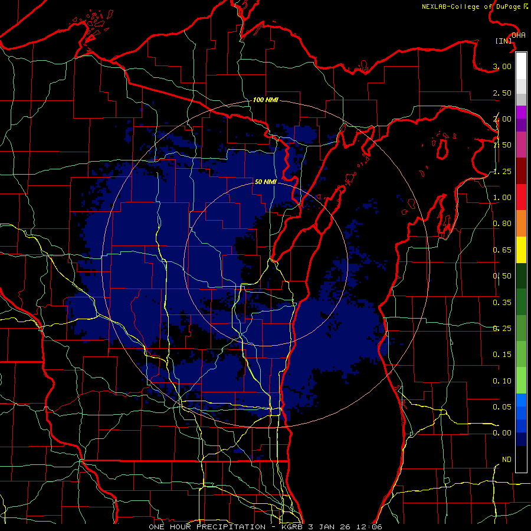Select the bright red color bar swatch
Image resolution: width=531 pixels, height=531 pixels.
coord(521,197)
